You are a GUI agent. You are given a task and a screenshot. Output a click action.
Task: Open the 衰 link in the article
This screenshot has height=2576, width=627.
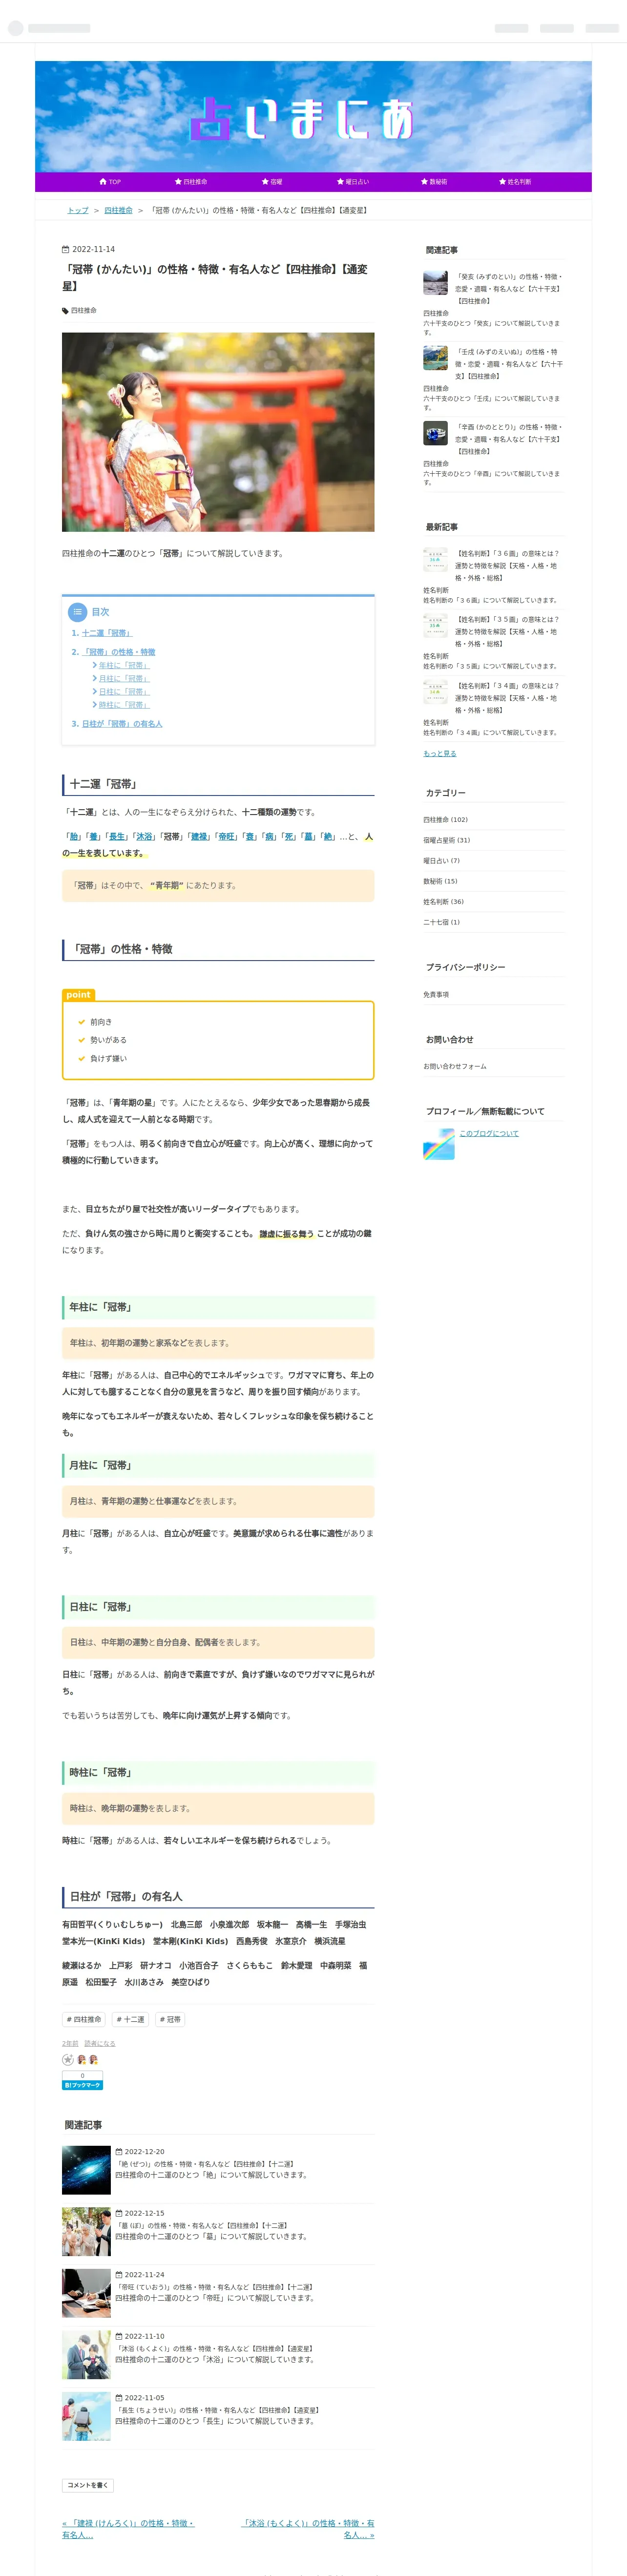250,837
